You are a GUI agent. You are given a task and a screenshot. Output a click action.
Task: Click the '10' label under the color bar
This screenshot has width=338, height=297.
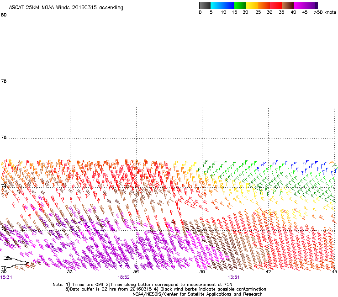[x=223, y=12]
